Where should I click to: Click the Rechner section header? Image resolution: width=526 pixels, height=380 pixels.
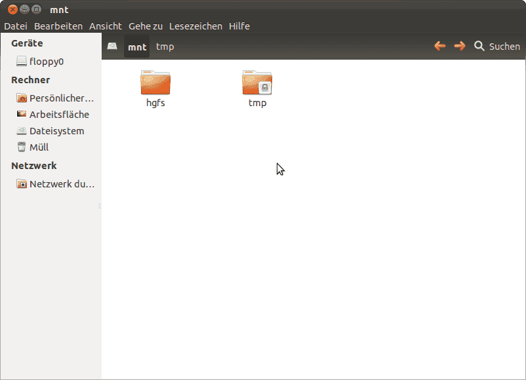(31, 80)
